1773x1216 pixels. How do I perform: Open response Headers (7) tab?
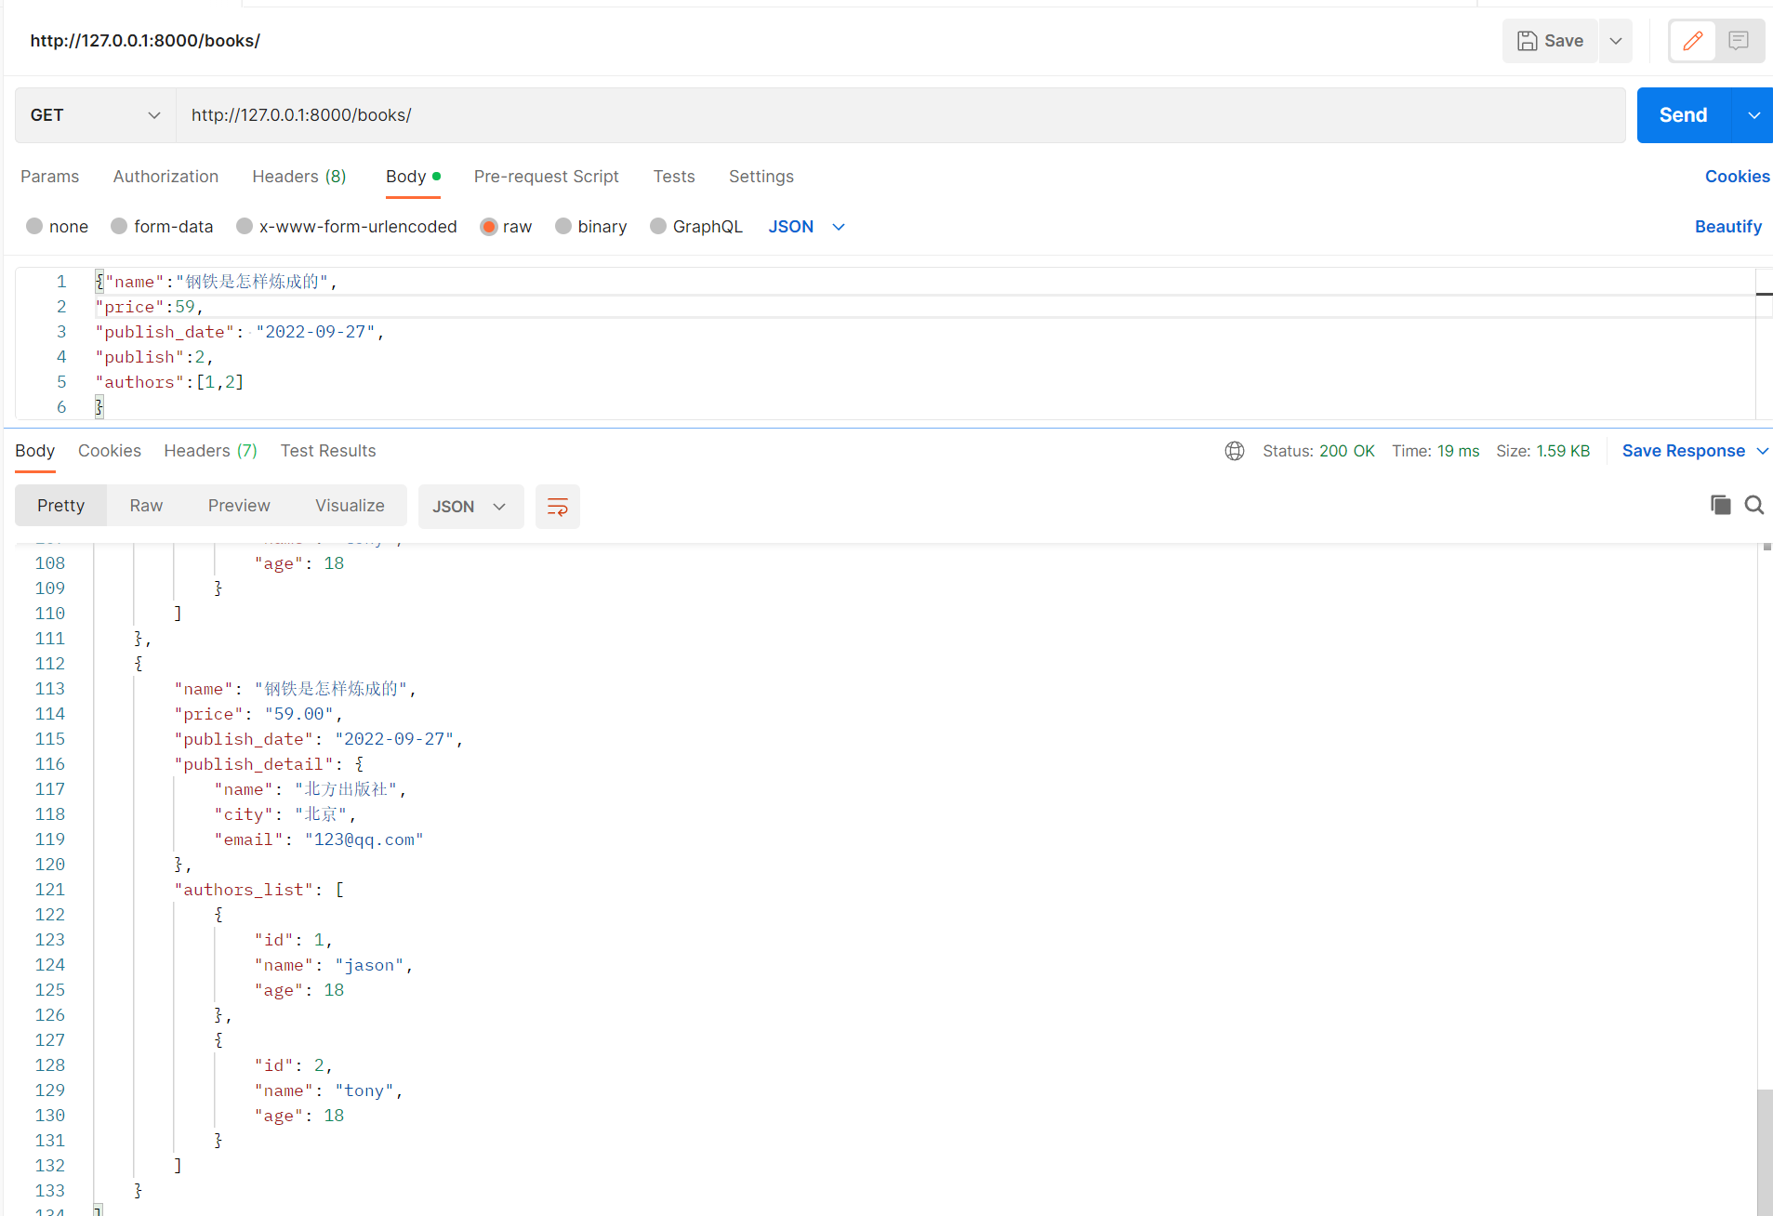(x=210, y=451)
